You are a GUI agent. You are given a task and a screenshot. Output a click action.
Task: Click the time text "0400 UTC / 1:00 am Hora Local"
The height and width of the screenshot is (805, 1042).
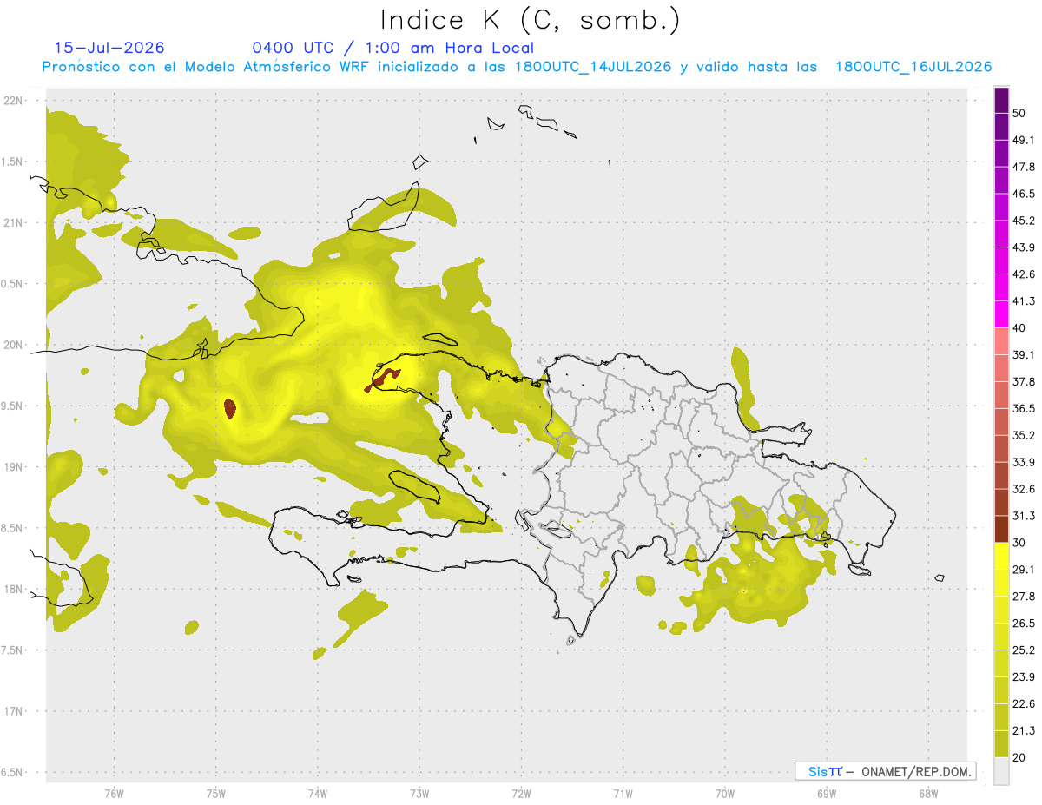coord(393,48)
